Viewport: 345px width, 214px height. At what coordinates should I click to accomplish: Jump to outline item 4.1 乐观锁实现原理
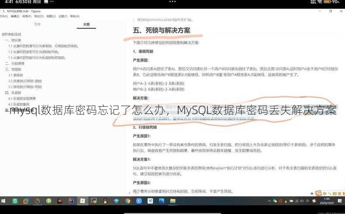point(22,99)
